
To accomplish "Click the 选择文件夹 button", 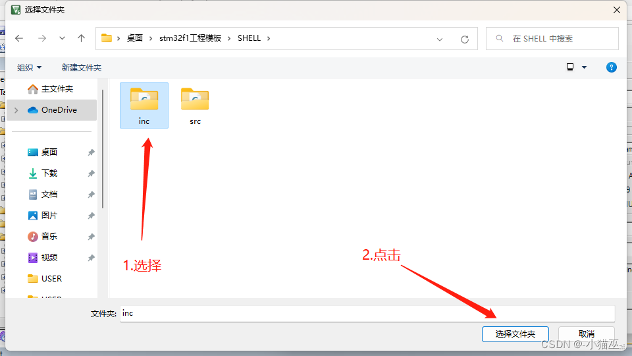I will tap(515, 334).
